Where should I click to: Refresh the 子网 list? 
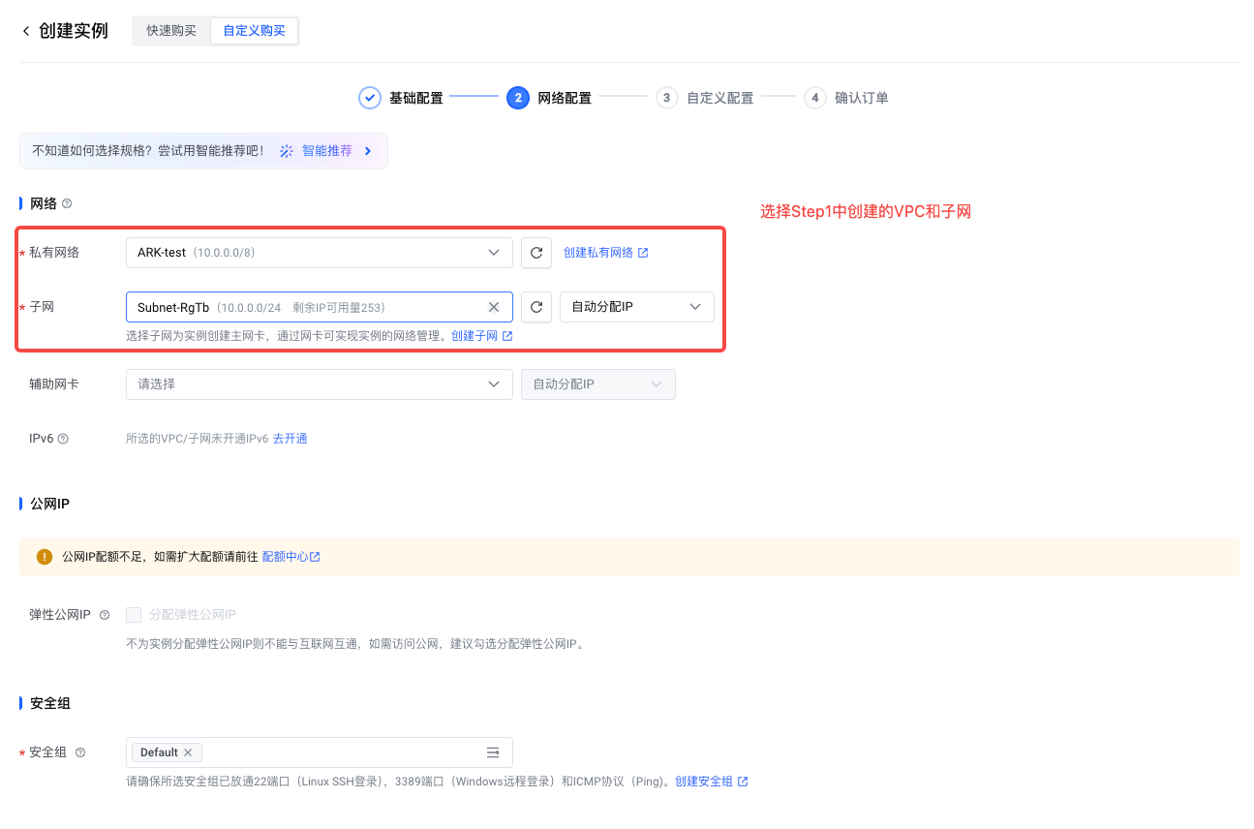tap(536, 307)
